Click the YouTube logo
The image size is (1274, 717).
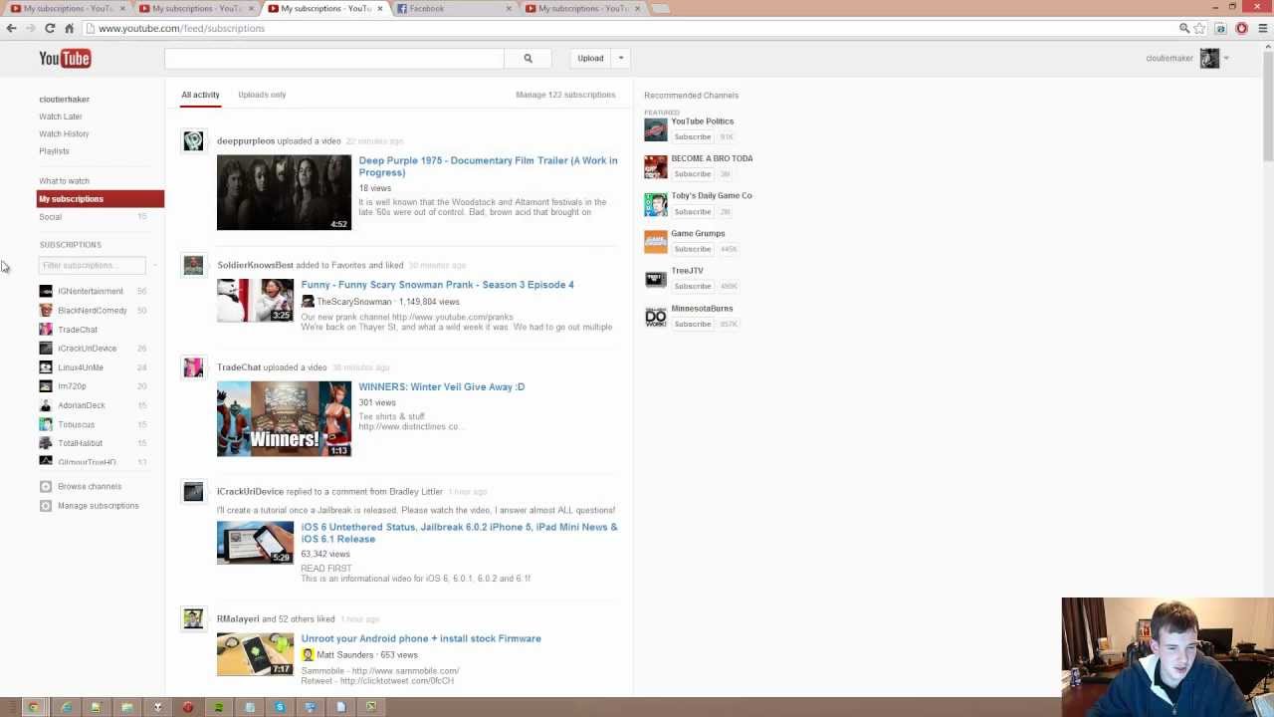pos(65,59)
